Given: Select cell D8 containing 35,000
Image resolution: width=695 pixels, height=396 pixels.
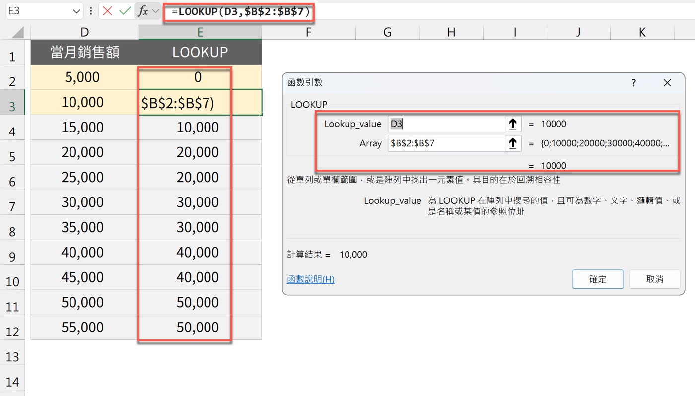Looking at the screenshot, I should [85, 227].
